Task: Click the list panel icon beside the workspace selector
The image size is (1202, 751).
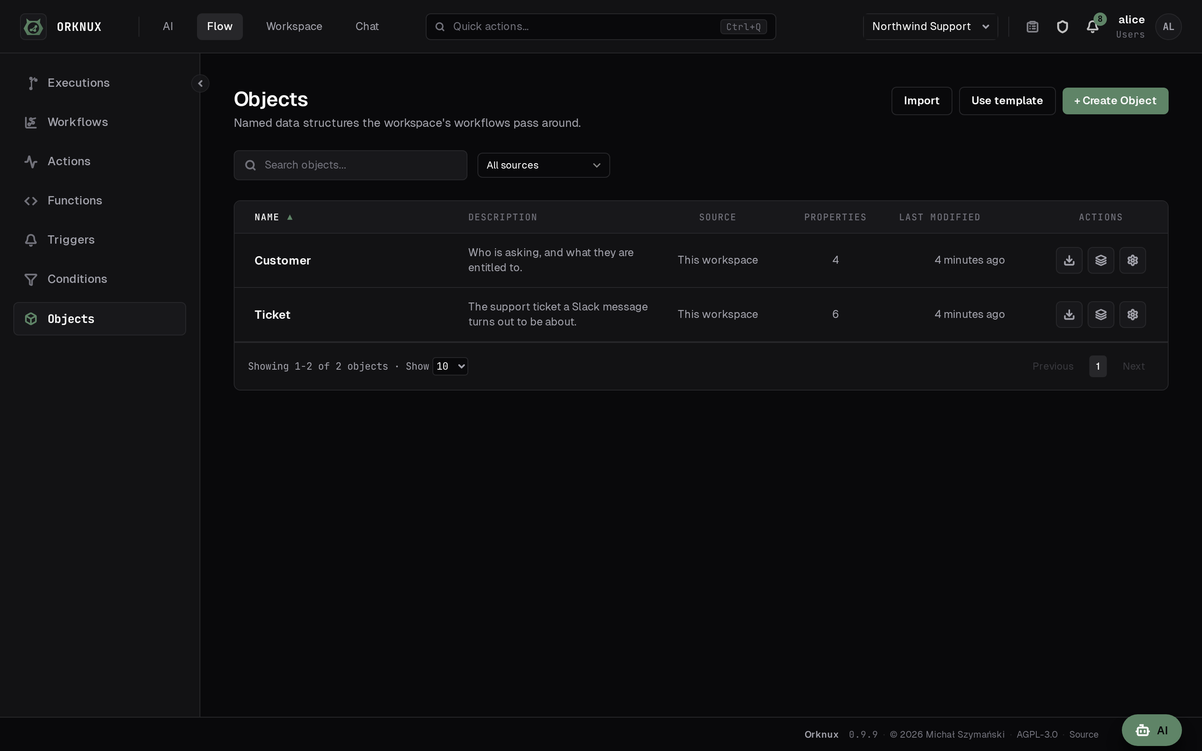Action: point(1033,26)
